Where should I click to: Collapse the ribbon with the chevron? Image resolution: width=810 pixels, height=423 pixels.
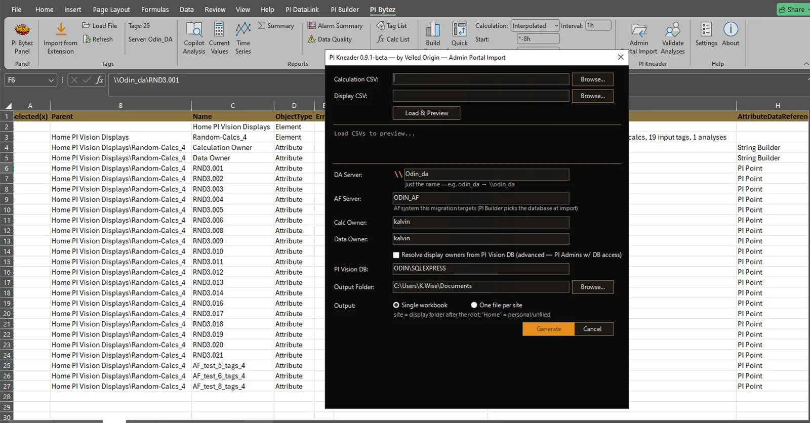(x=806, y=64)
